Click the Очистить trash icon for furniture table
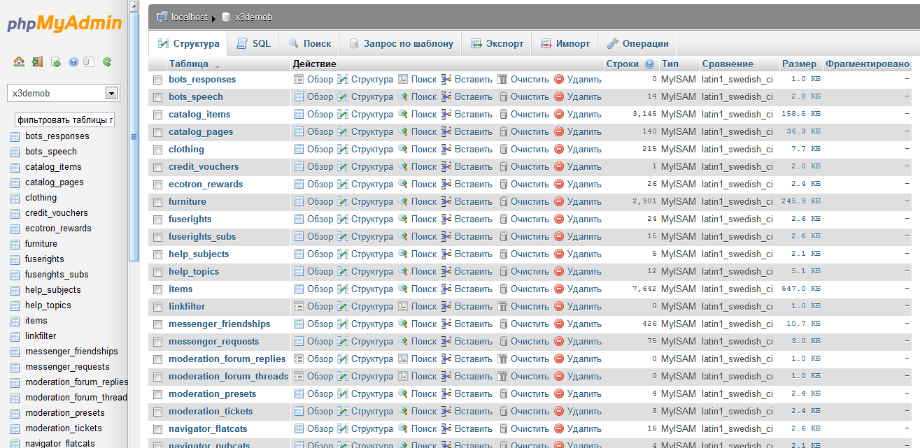The height and width of the screenshot is (448, 920). 502,201
